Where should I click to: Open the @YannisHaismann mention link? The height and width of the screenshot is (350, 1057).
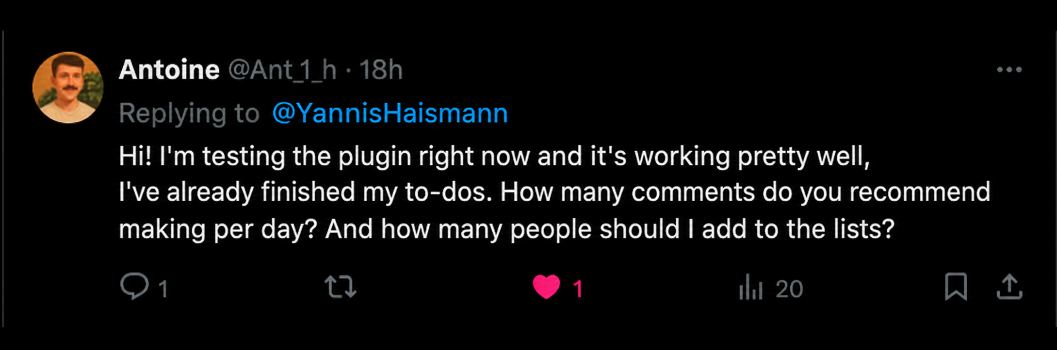[x=390, y=113]
